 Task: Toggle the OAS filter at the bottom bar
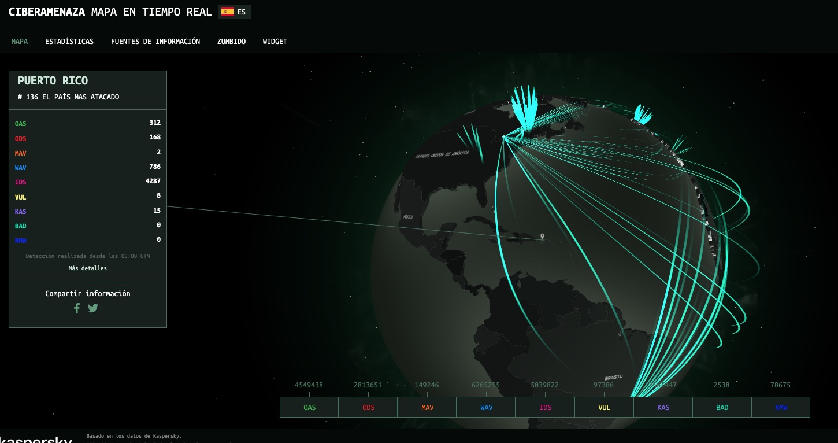click(x=309, y=407)
